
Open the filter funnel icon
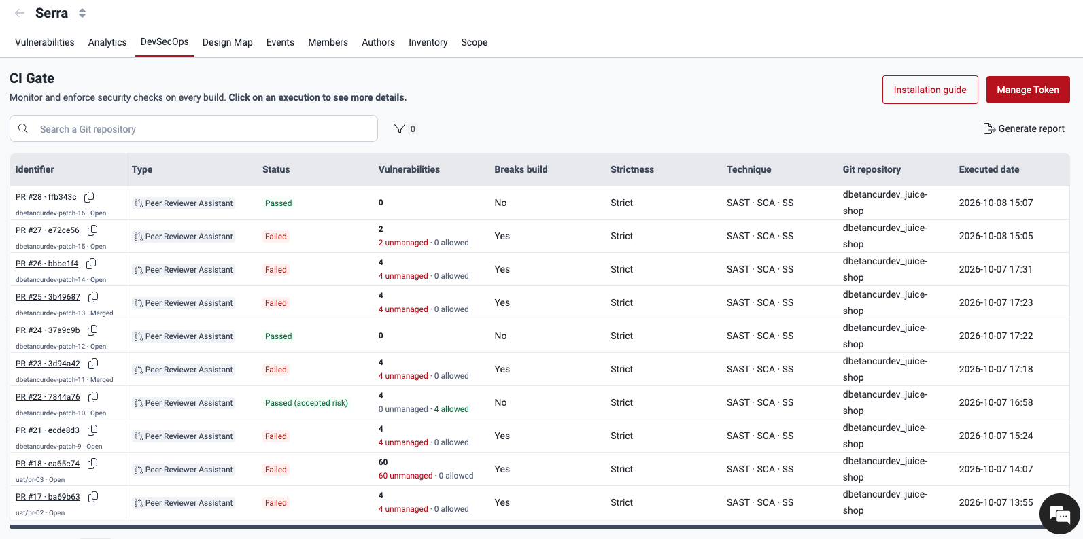click(400, 128)
